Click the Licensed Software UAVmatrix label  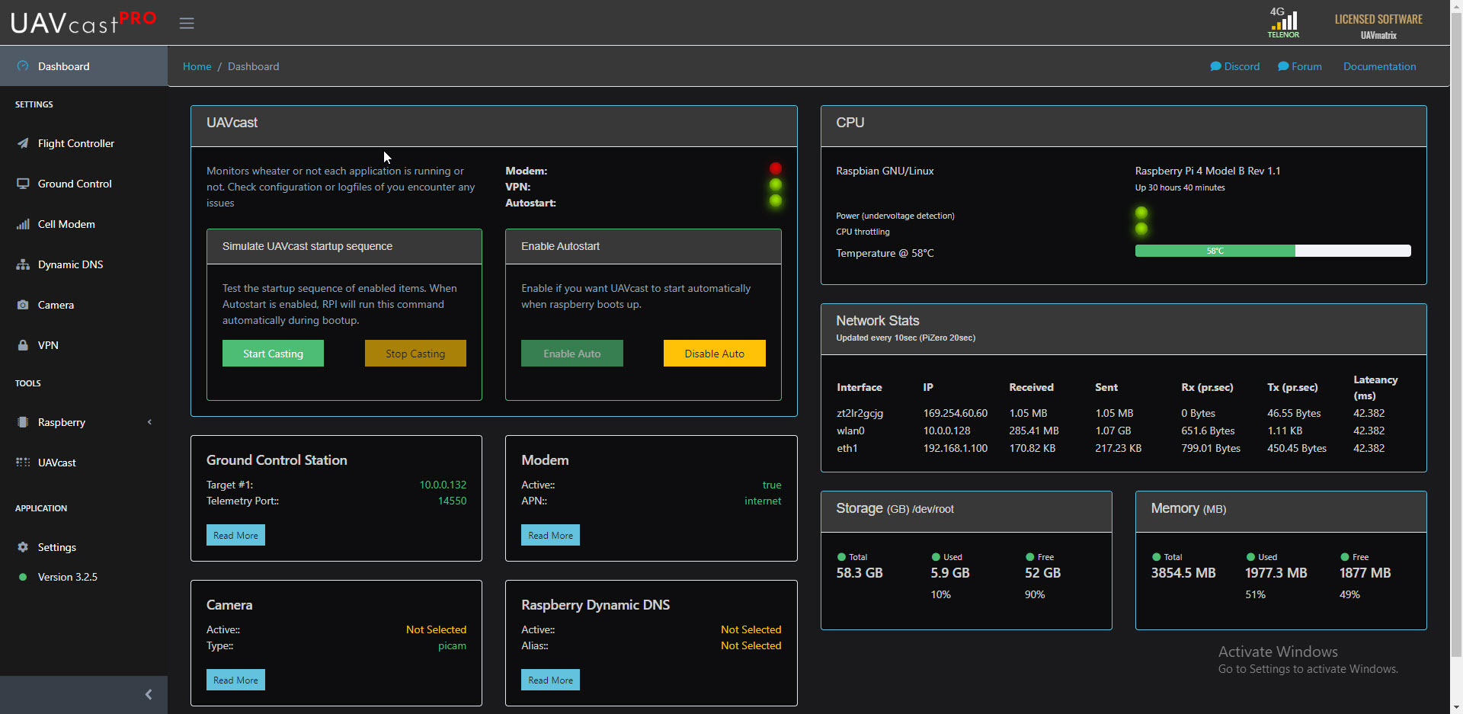point(1378,26)
